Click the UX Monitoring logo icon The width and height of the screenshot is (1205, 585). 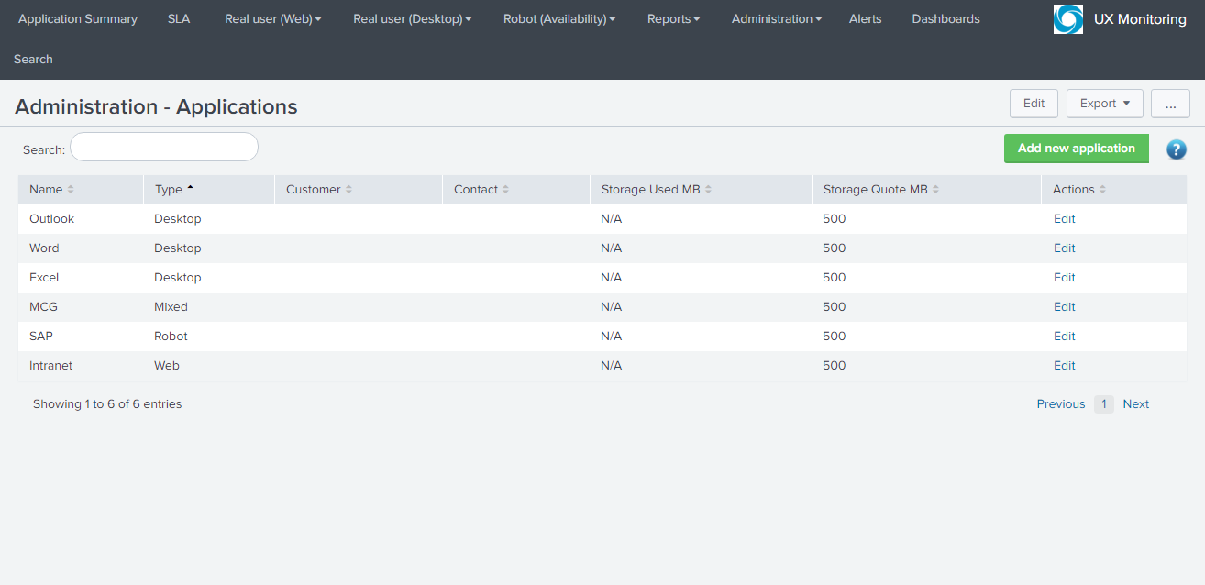coord(1068,19)
